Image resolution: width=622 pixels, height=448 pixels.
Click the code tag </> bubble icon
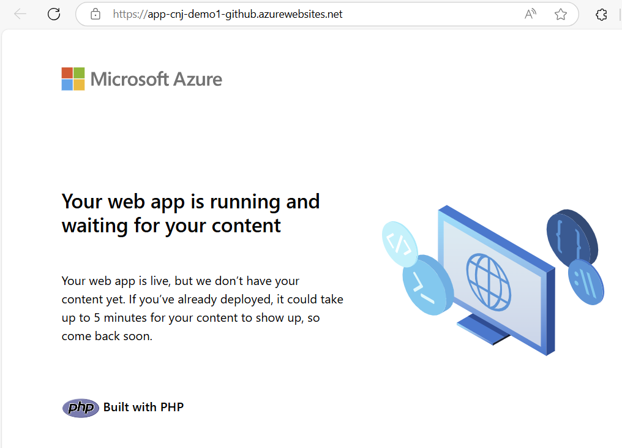[x=399, y=243]
